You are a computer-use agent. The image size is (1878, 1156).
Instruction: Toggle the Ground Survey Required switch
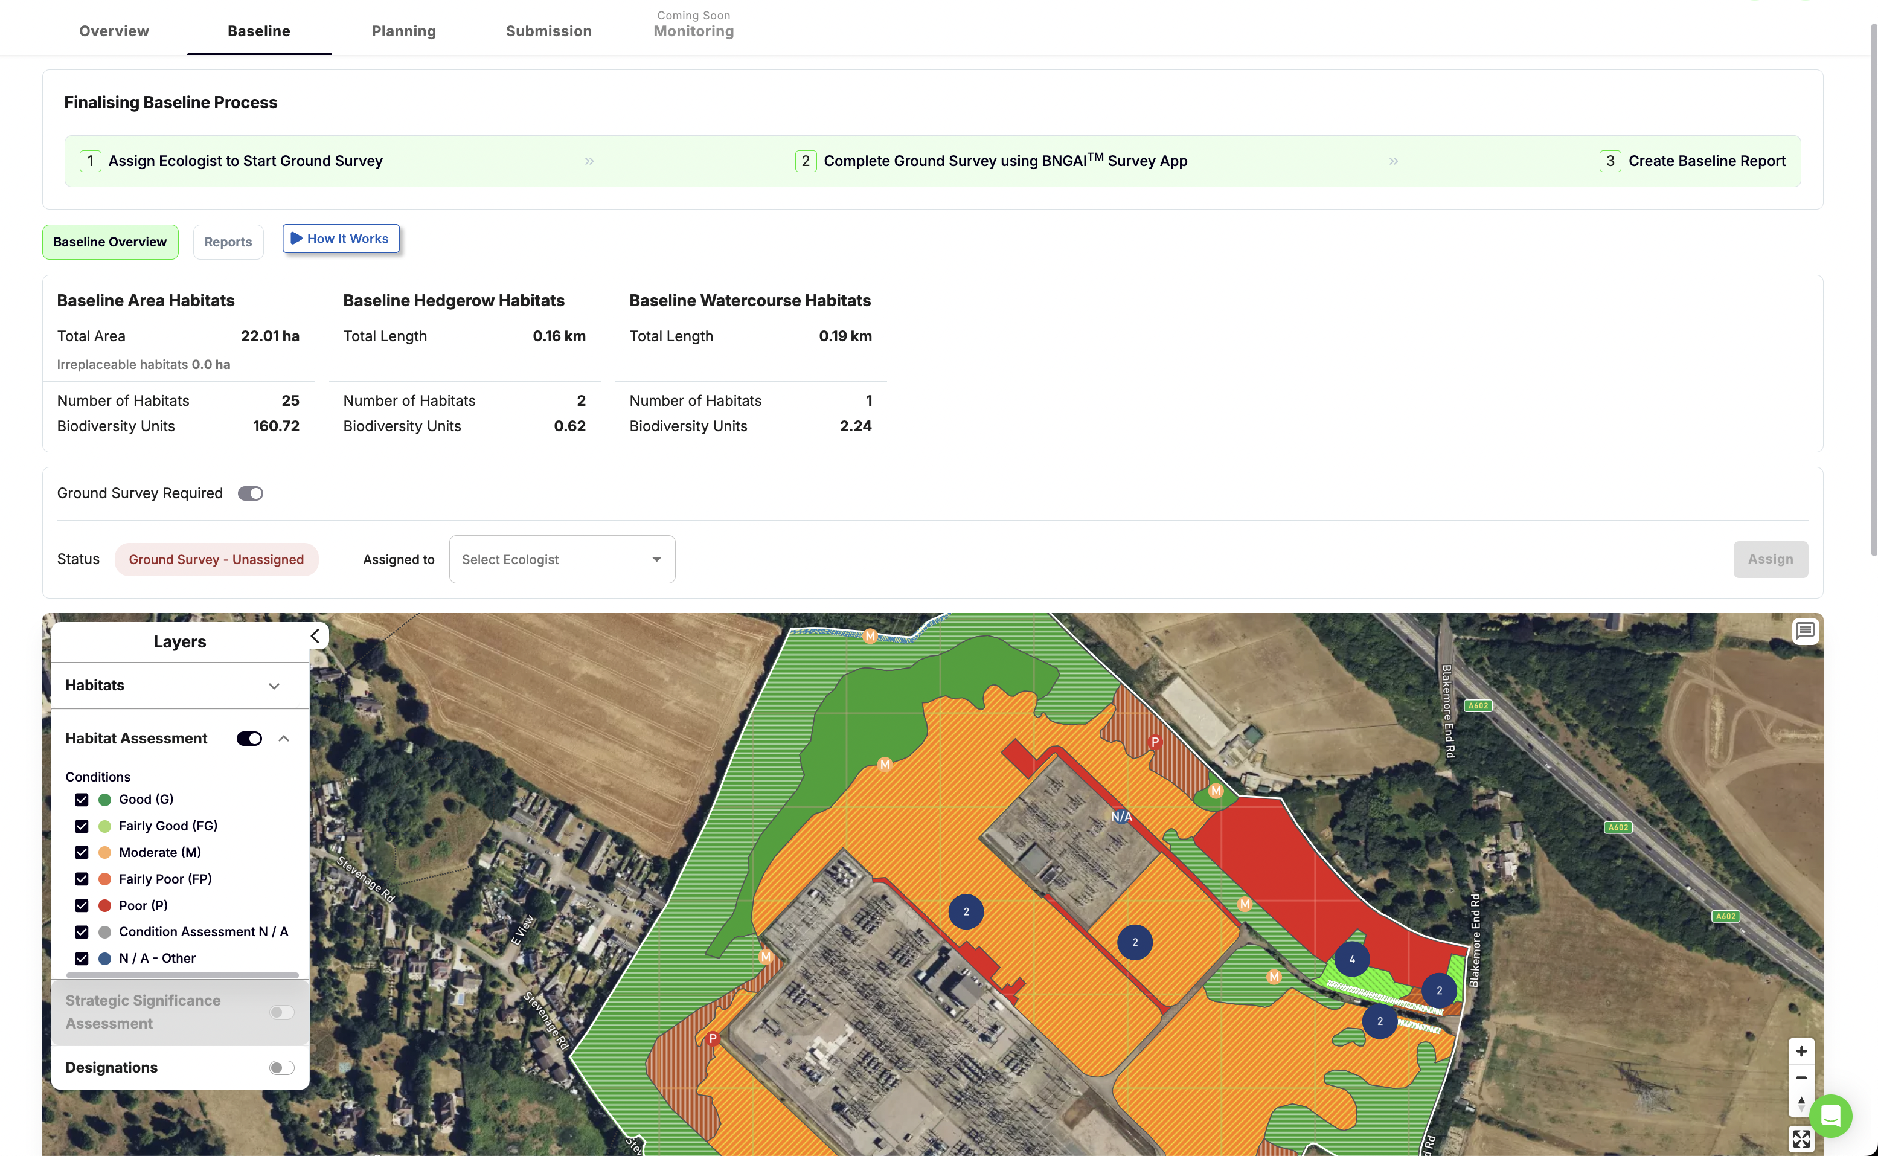tap(250, 493)
